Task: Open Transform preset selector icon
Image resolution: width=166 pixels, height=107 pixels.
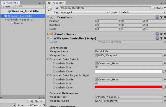Action: [x=161, y=17]
